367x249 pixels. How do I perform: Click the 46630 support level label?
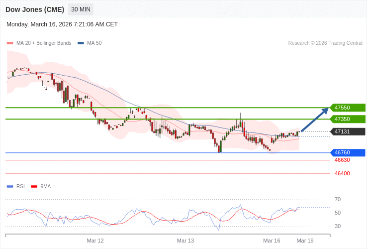[342, 160]
